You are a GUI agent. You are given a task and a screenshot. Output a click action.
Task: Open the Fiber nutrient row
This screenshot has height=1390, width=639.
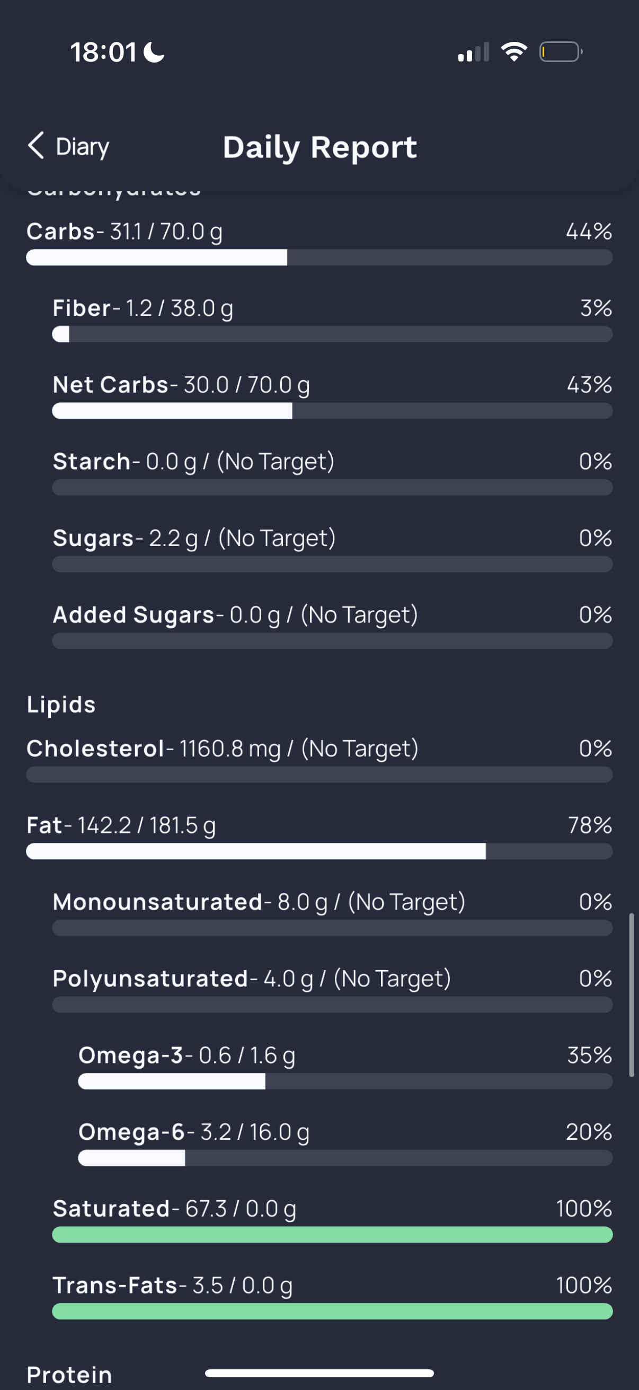pyautogui.click(x=332, y=320)
